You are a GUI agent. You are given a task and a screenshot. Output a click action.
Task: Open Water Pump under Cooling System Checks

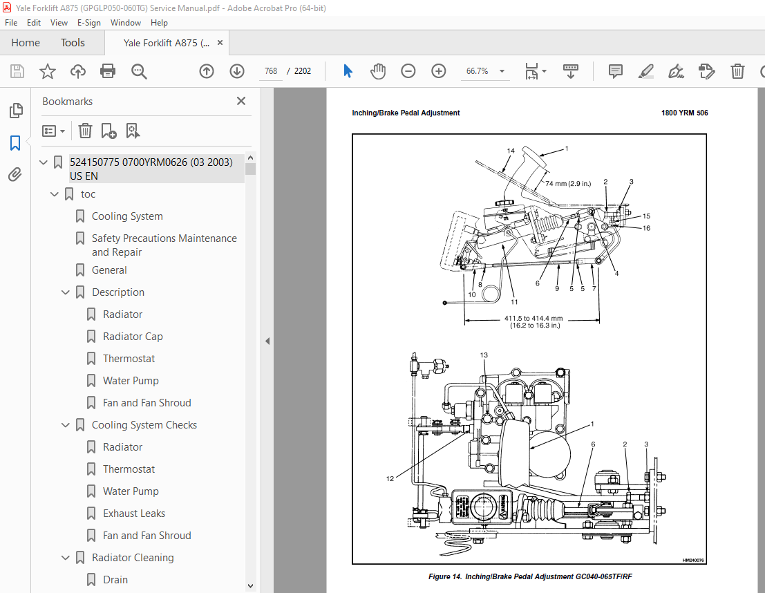point(131,491)
